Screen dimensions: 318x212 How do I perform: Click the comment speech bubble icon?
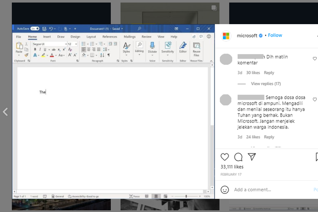238,157
